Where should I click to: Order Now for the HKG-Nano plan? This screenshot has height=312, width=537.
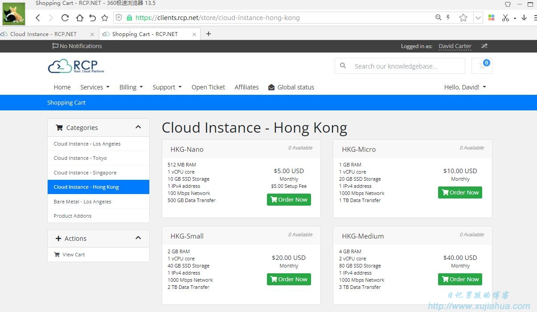click(289, 199)
